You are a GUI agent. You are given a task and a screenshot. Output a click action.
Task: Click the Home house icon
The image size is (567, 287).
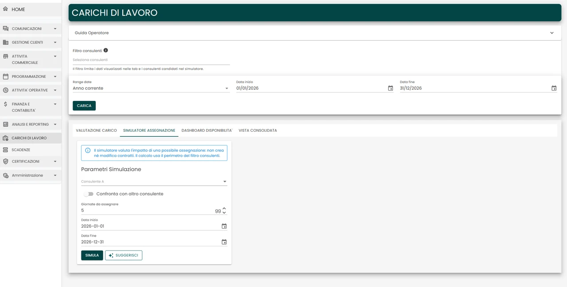5,9
